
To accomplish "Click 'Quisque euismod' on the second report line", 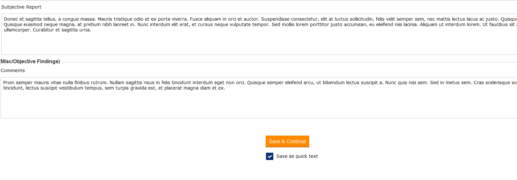I will tap(23, 24).
